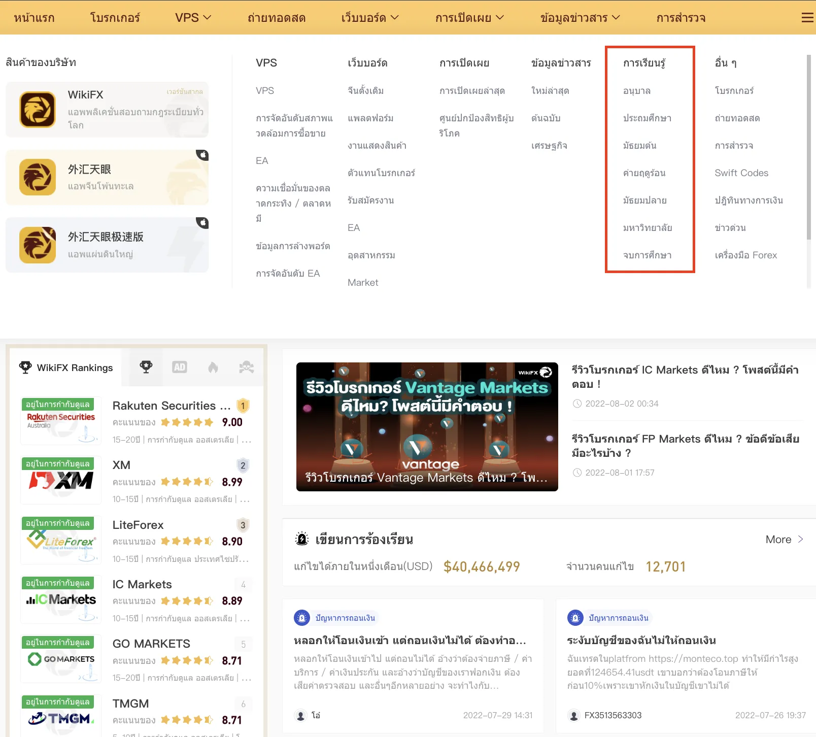Open the first ปัญหาการถอนเงิน complaint card
Screen dimensions: 816x737
tap(413, 665)
